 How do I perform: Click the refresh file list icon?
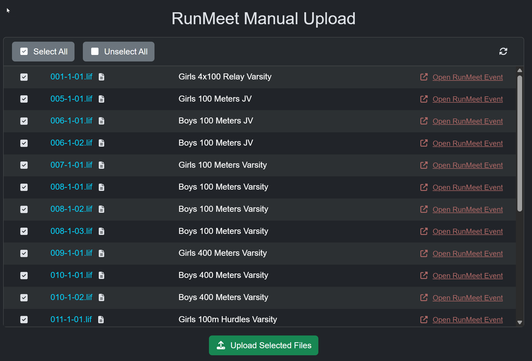pyautogui.click(x=503, y=51)
